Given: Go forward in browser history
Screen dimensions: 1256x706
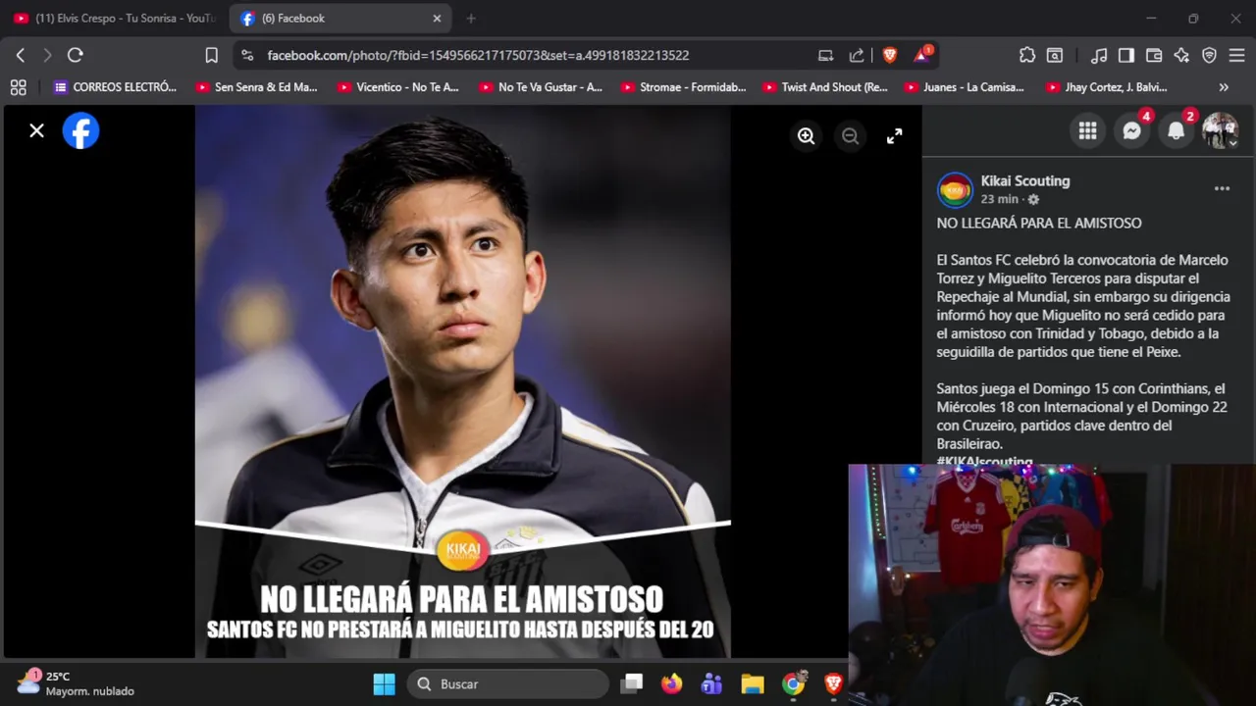Looking at the screenshot, I should pyautogui.click(x=47, y=55).
